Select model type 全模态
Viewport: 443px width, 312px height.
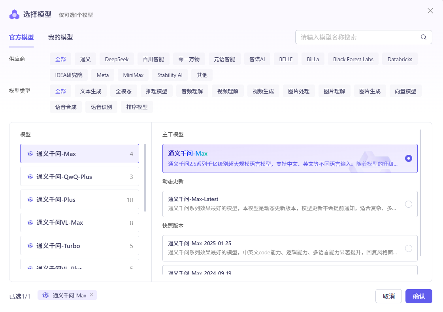tap(124, 91)
